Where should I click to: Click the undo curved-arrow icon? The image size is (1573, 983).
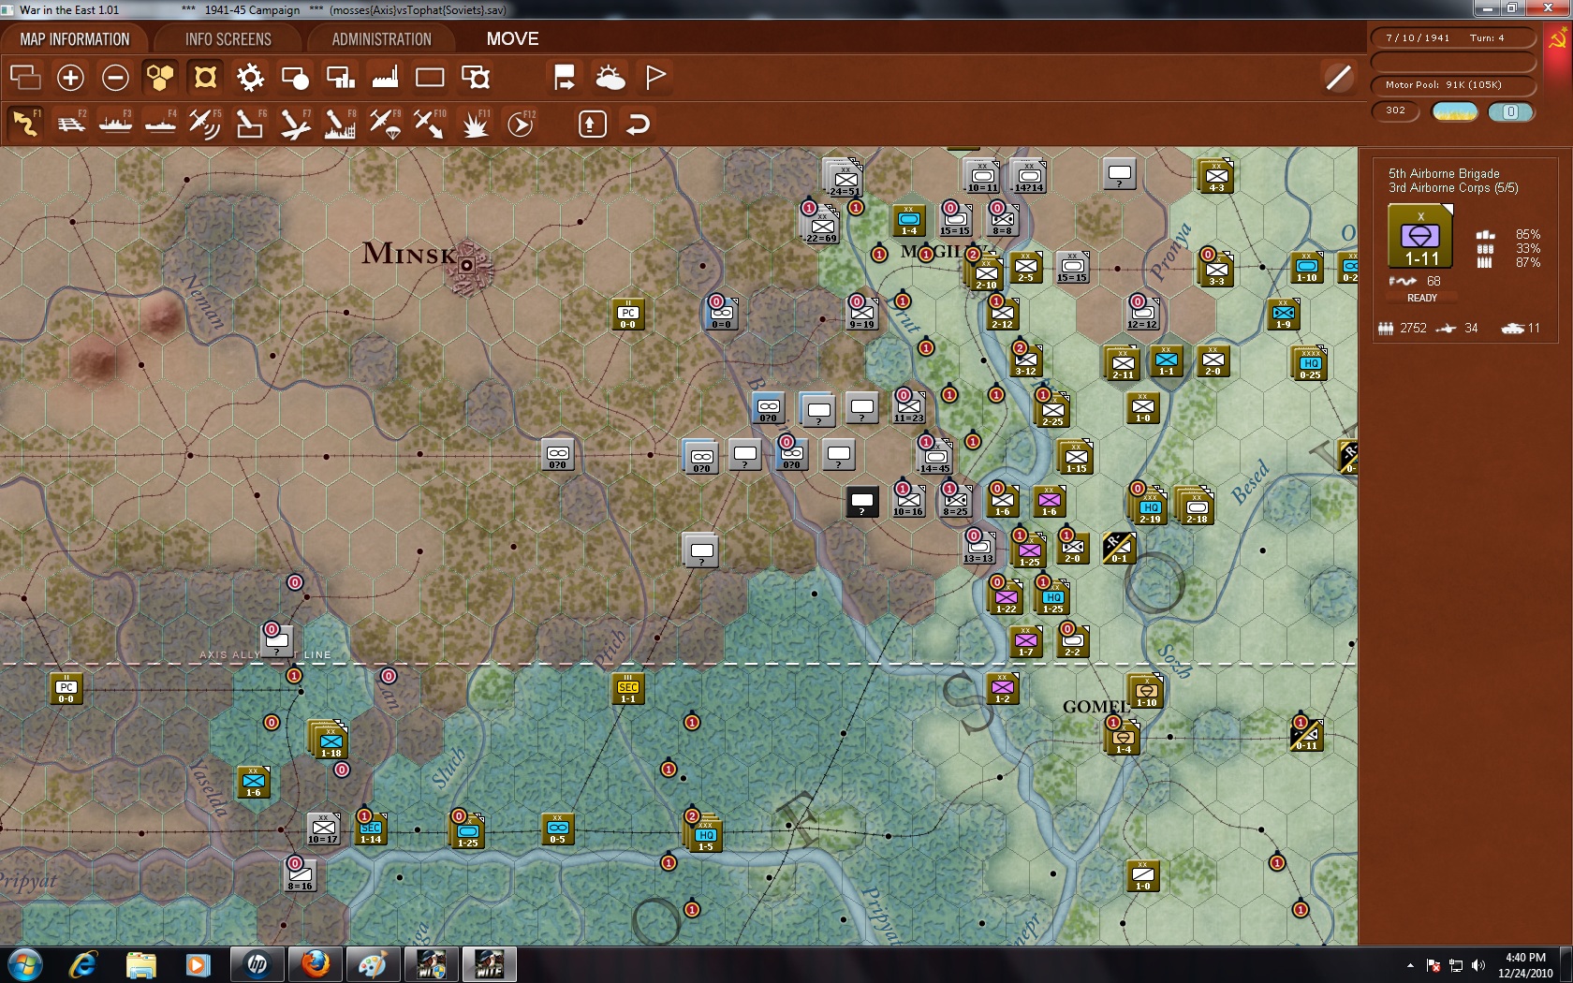638,124
